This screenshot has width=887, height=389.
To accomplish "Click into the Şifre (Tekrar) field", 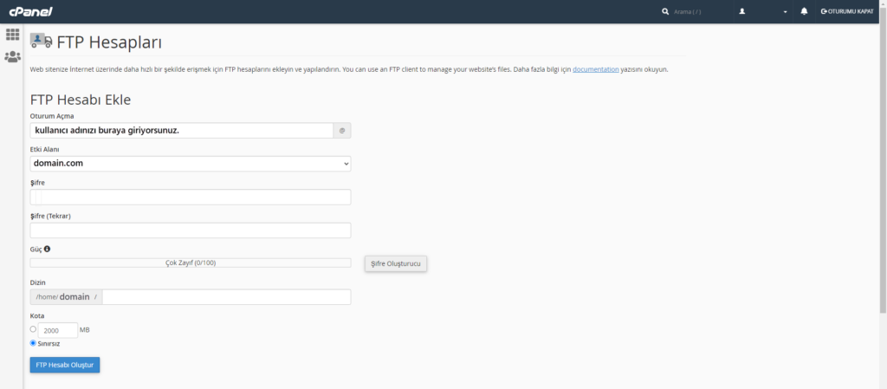I will 191,230.
